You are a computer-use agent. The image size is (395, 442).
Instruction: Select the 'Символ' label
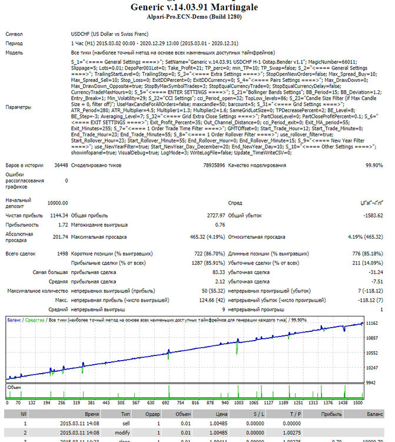click(14, 34)
